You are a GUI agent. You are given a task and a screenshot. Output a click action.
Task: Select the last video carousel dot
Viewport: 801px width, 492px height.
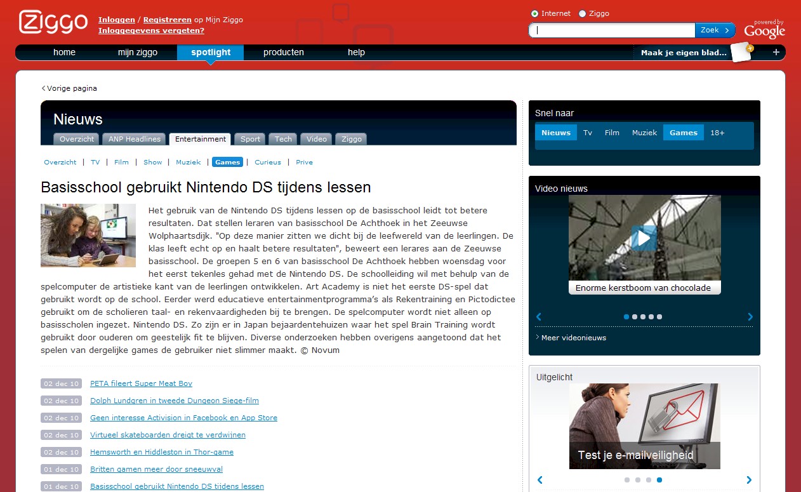point(659,317)
